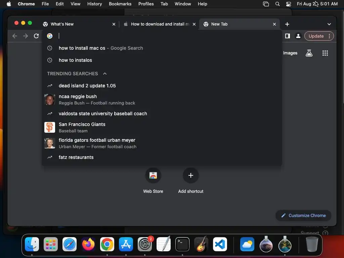This screenshot has width=344, height=258.
Task: Open the Help menu
Action: (x=202, y=4)
